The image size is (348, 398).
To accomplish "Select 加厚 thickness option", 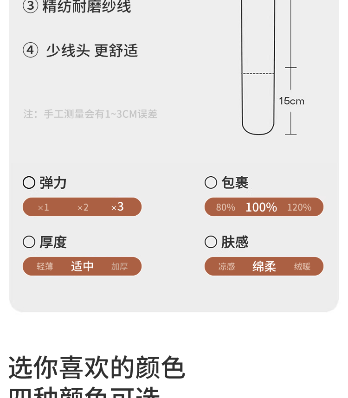I will point(119,267).
